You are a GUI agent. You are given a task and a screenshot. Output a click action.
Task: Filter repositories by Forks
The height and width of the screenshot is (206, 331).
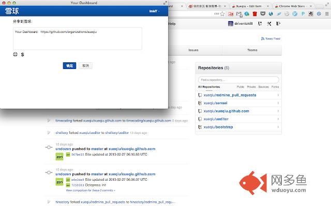point(275,87)
